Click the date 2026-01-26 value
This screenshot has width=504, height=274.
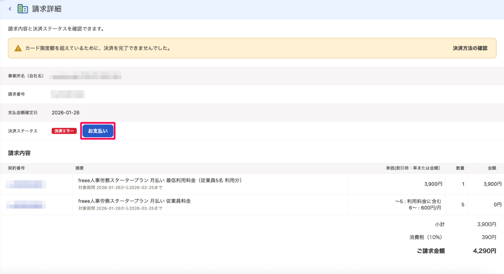66,113
